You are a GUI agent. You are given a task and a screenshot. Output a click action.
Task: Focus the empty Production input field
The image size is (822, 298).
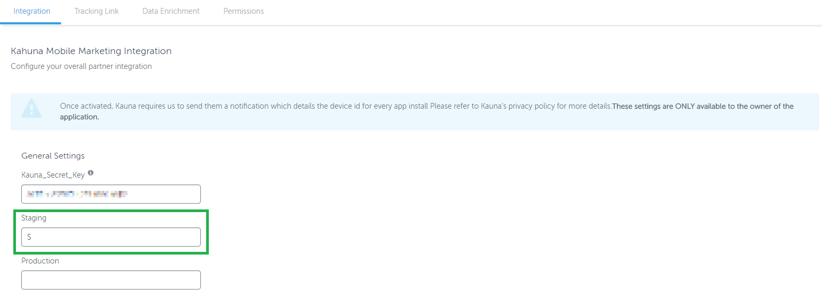[x=111, y=280]
